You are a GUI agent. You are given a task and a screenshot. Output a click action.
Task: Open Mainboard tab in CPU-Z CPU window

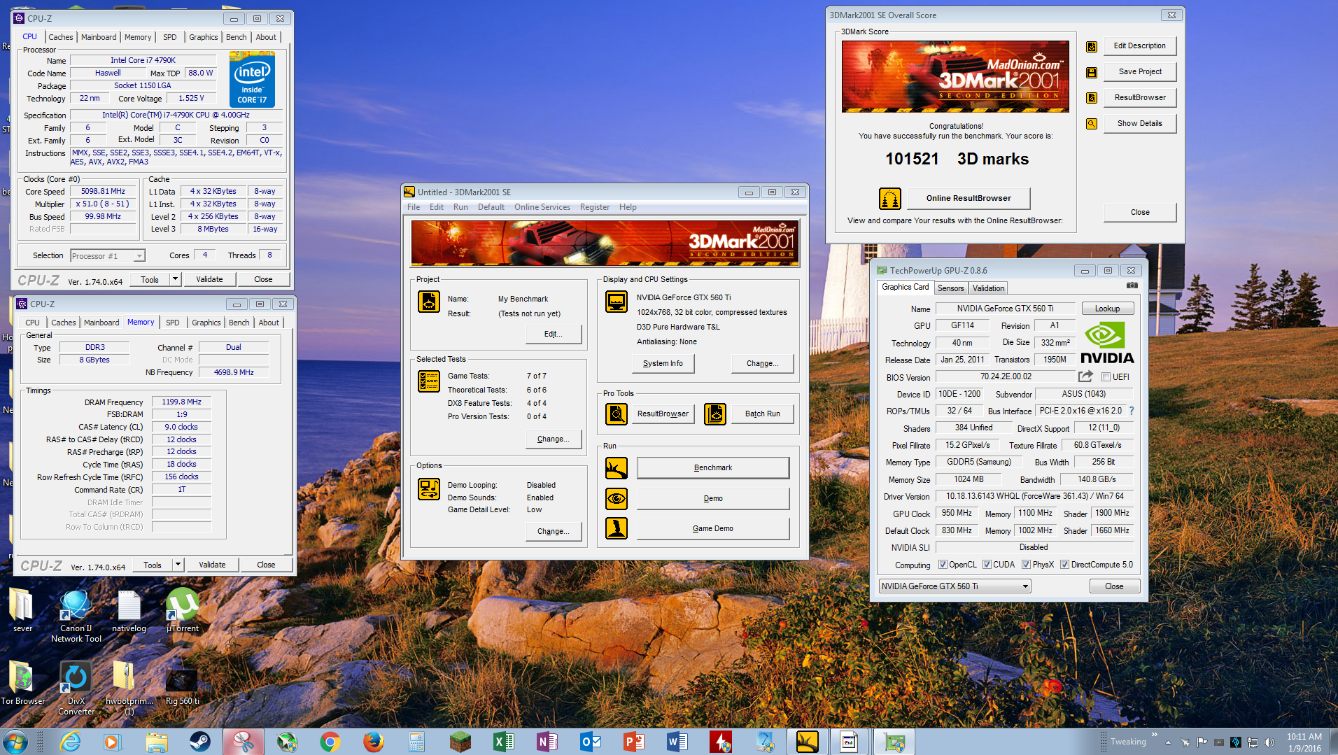tap(99, 37)
